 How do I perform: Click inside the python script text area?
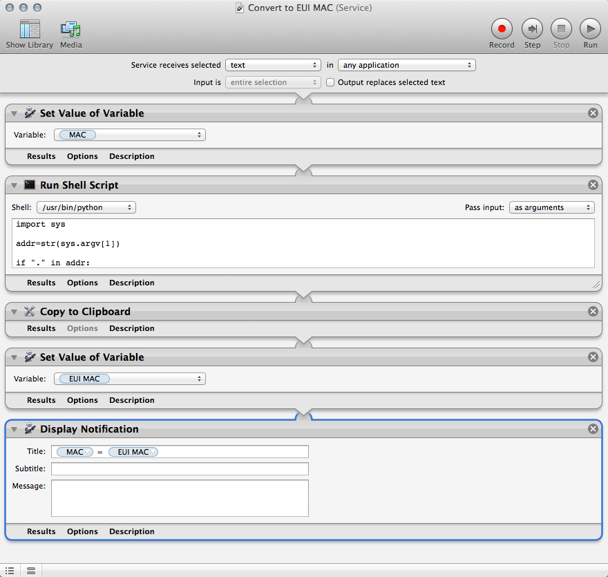pos(303,243)
